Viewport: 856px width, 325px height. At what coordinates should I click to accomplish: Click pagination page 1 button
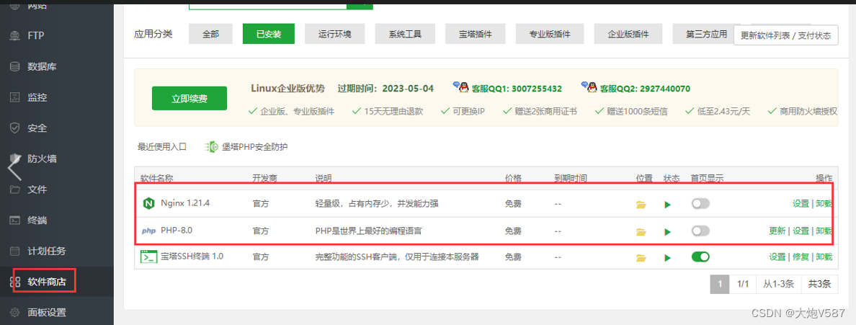(720, 284)
